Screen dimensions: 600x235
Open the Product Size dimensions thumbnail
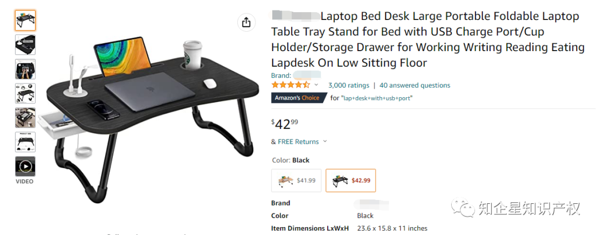25,142
